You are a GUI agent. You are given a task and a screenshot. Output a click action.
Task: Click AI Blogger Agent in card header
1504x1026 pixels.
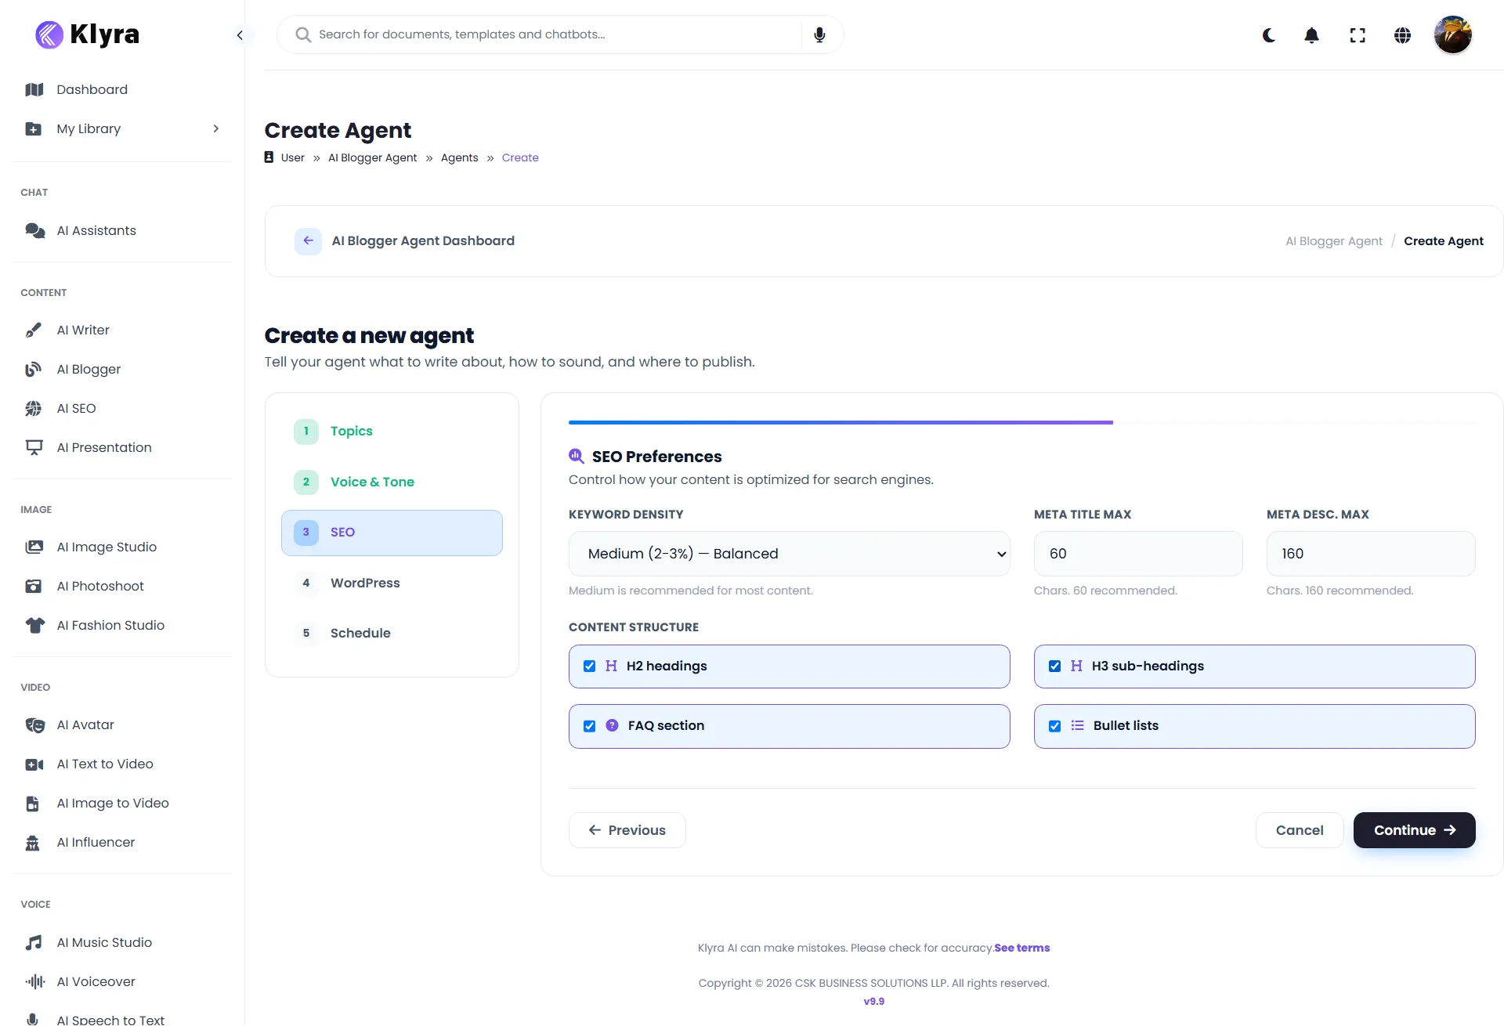[1334, 241]
